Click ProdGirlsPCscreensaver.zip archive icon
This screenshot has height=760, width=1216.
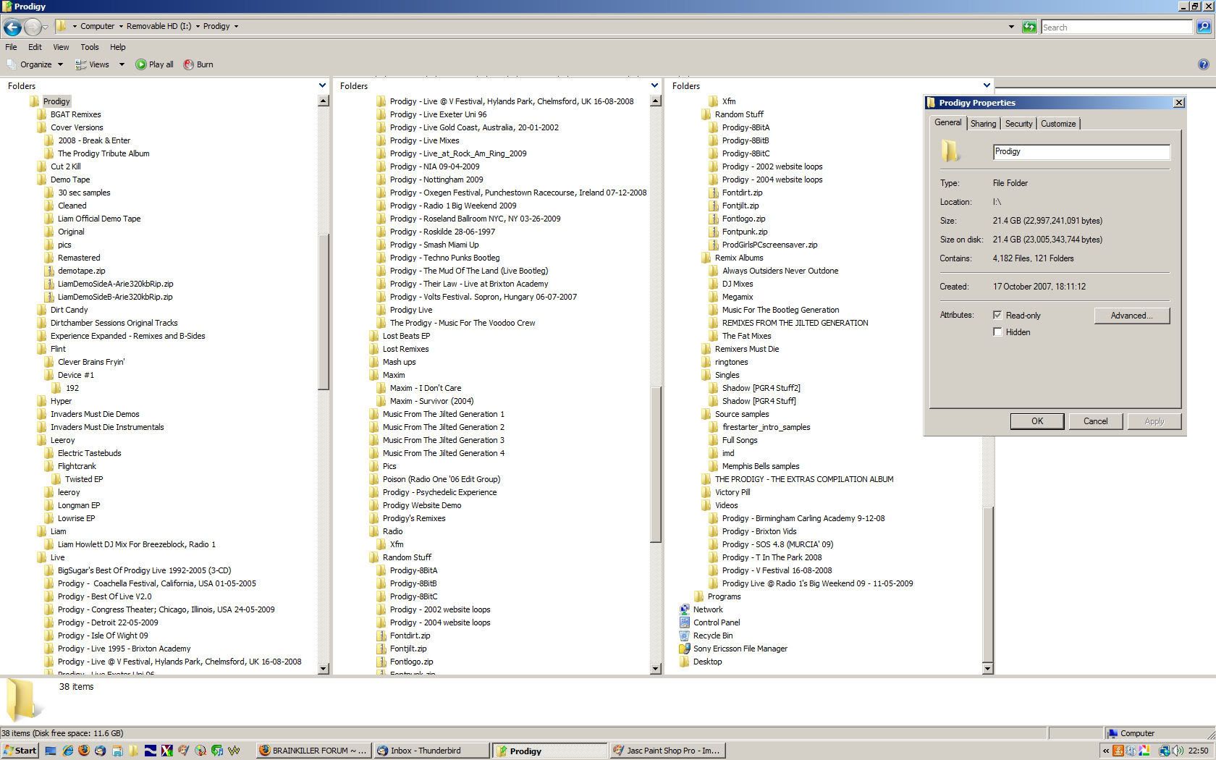[x=714, y=245]
